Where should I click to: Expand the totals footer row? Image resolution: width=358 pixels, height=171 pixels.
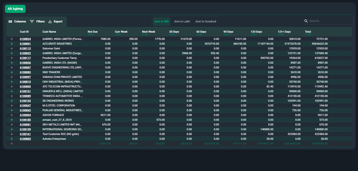pyautogui.click(x=12, y=144)
